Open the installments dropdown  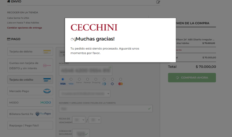[84, 94]
